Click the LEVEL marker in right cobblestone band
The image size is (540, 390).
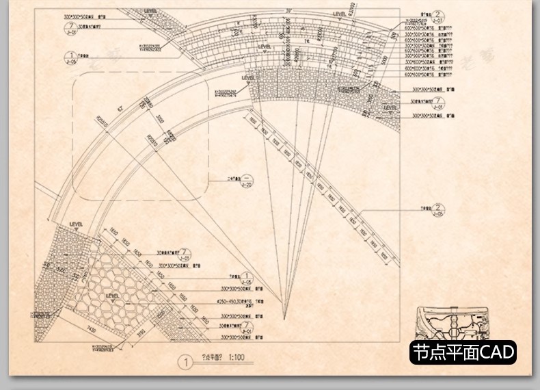[390, 108]
